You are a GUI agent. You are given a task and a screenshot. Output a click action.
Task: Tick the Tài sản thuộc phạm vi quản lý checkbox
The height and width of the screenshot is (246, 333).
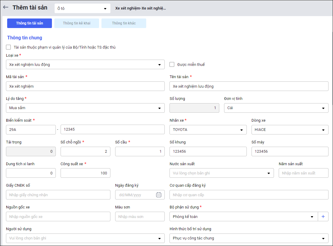[9, 47]
